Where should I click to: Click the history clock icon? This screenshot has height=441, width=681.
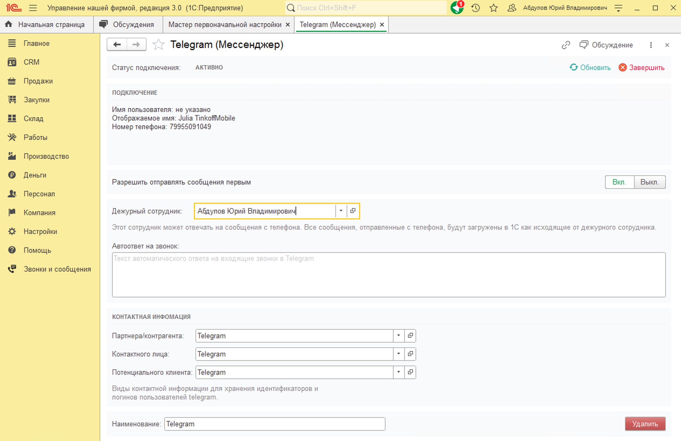tap(476, 8)
